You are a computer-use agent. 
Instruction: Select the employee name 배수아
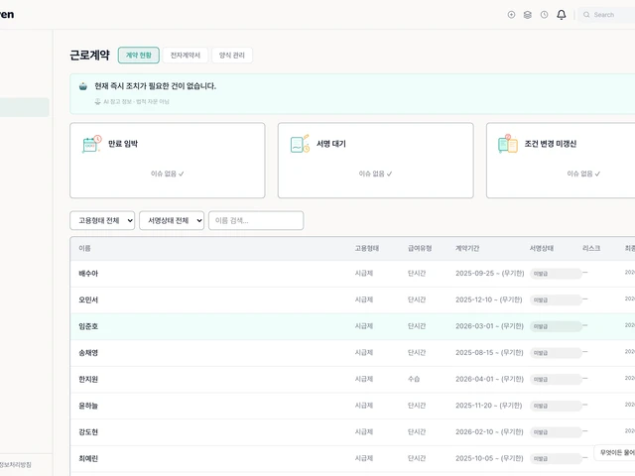(88, 274)
